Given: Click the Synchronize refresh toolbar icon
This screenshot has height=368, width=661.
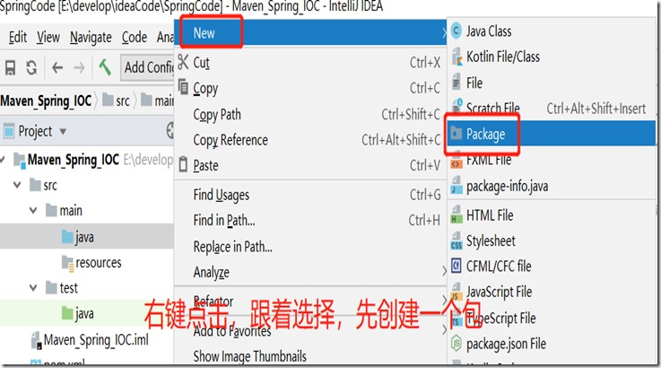Looking at the screenshot, I should tap(31, 67).
